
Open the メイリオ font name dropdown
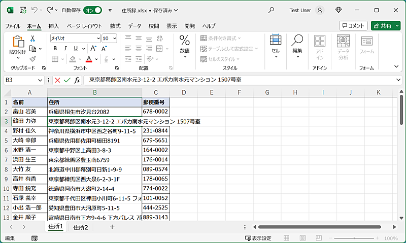(x=98, y=39)
